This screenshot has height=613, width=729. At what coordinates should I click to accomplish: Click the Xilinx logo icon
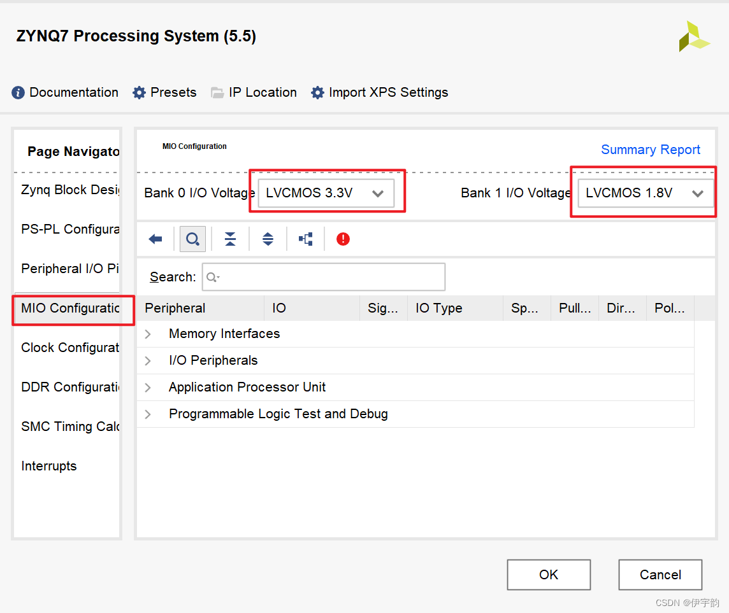tap(694, 36)
